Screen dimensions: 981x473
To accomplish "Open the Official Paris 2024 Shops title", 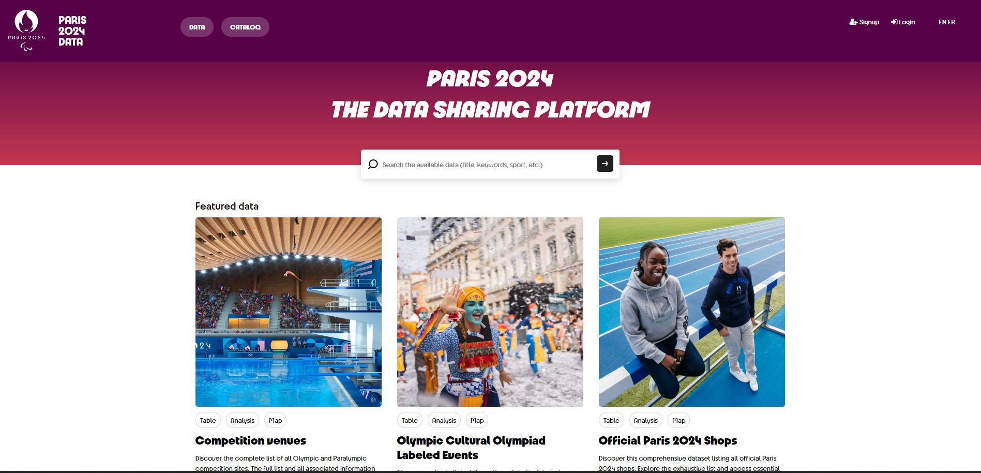I will (668, 440).
